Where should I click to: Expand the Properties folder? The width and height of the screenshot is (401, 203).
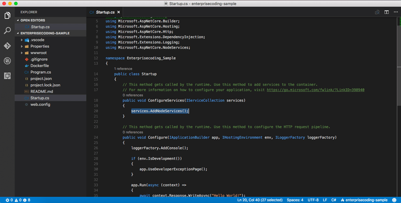coord(22,46)
